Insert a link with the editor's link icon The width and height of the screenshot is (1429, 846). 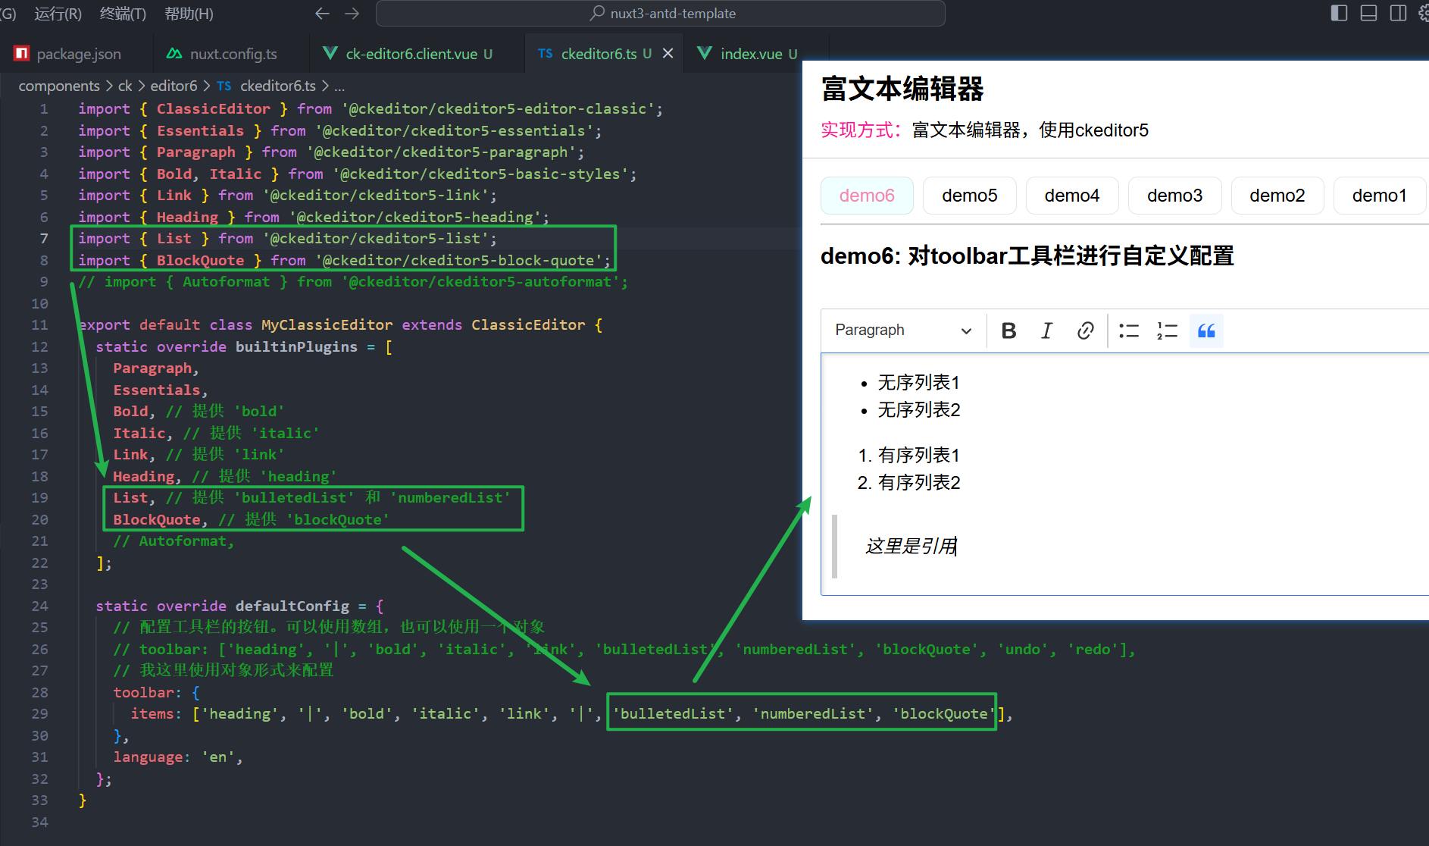pos(1085,331)
